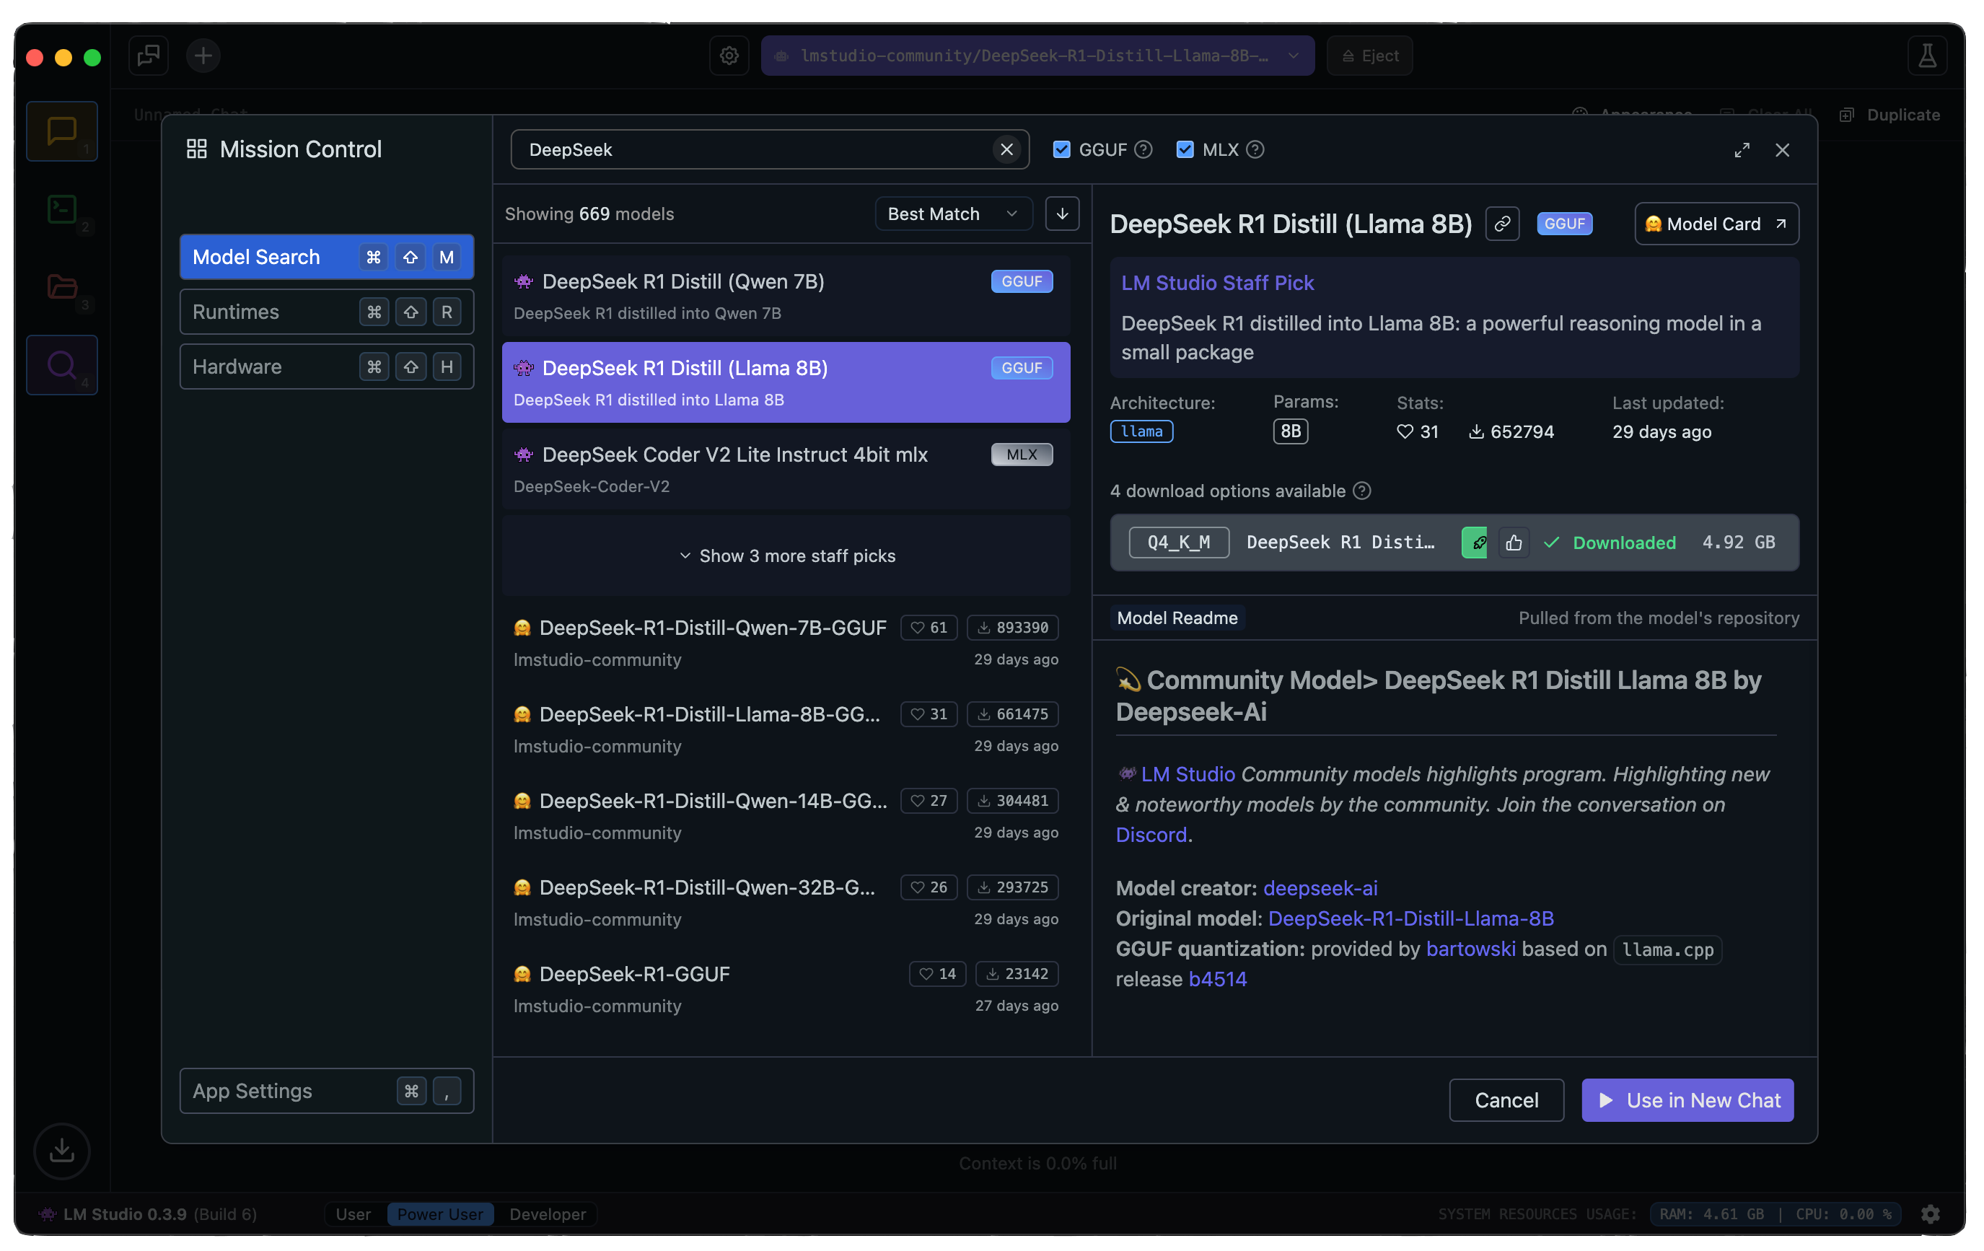Enable GGUF format filter checkbox
The height and width of the screenshot is (1251, 1984).
click(x=1063, y=147)
